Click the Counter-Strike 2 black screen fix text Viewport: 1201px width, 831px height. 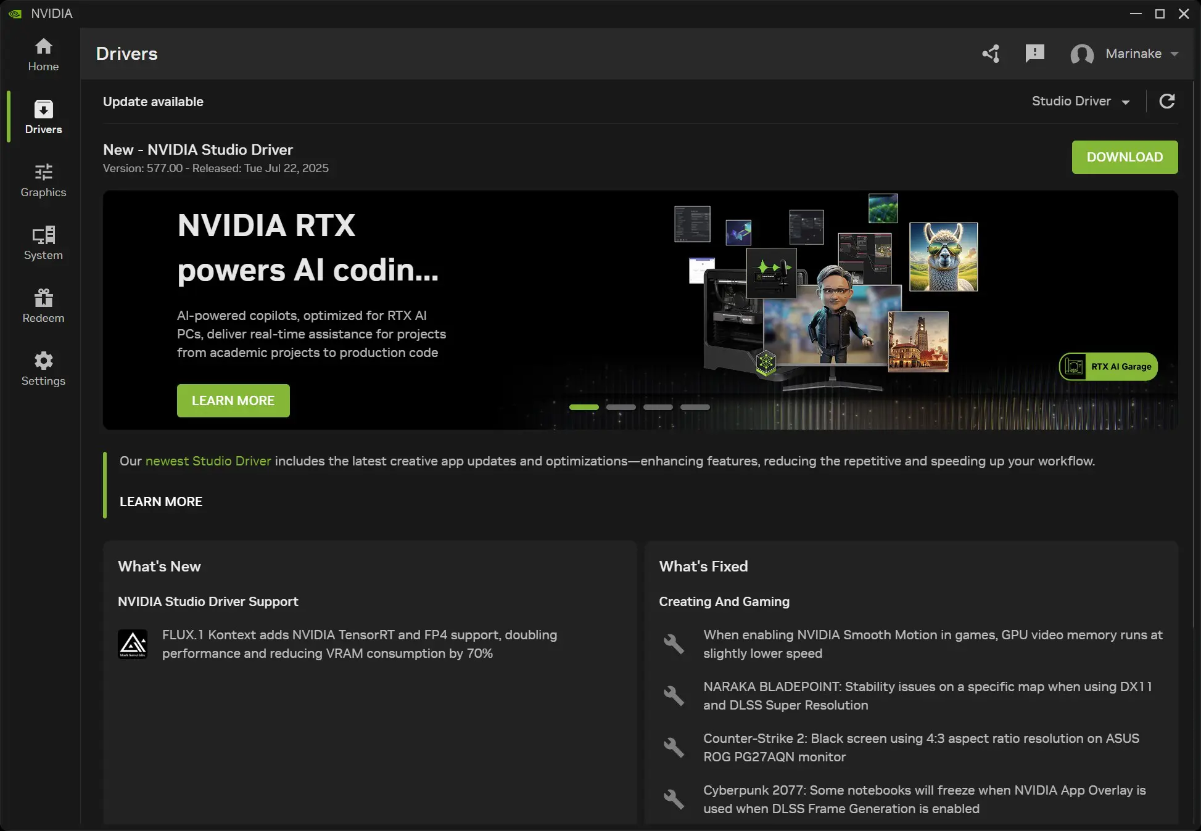[921, 748]
